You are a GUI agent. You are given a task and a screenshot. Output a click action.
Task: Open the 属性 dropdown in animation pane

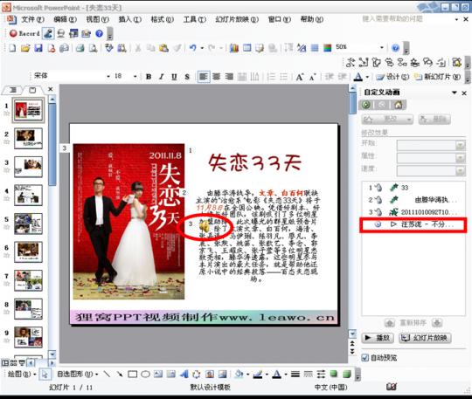pyautogui.click(x=460, y=158)
